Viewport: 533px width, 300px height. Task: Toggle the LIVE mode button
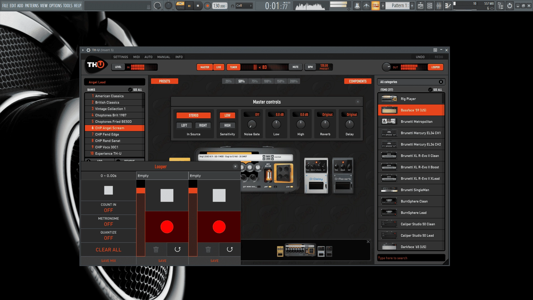pyautogui.click(x=219, y=67)
